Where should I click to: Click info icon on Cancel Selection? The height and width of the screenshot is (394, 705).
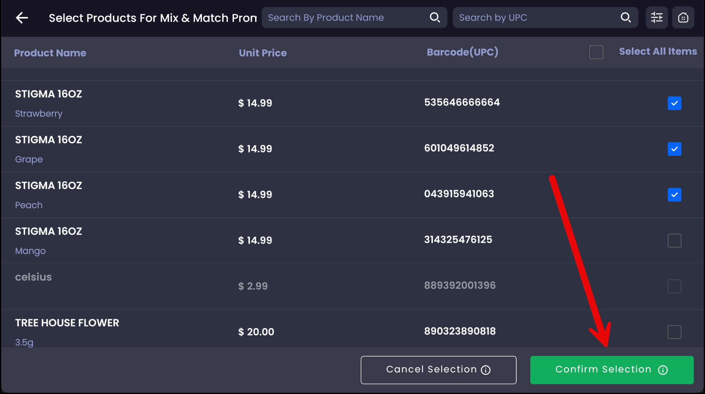click(486, 370)
